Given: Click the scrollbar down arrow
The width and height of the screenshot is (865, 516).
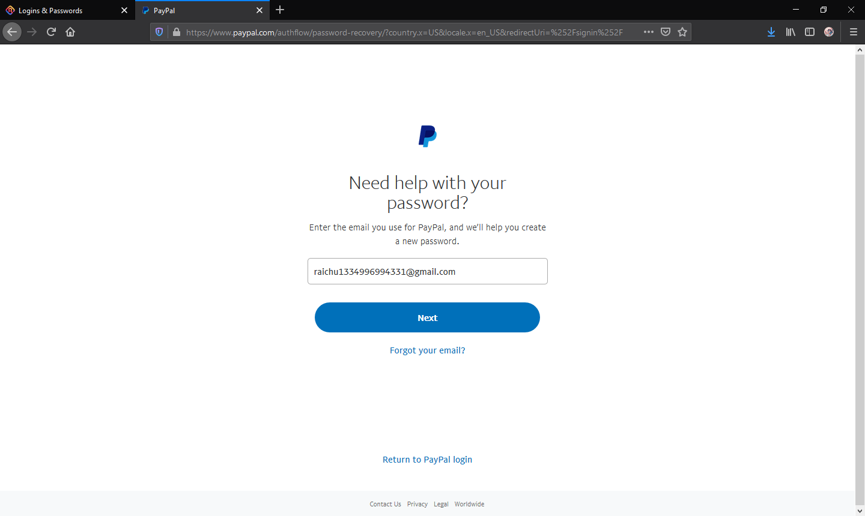Looking at the screenshot, I should pyautogui.click(x=860, y=511).
